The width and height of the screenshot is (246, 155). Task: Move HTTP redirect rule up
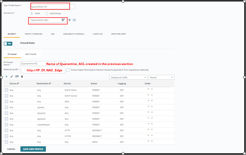click(x=148, y=129)
